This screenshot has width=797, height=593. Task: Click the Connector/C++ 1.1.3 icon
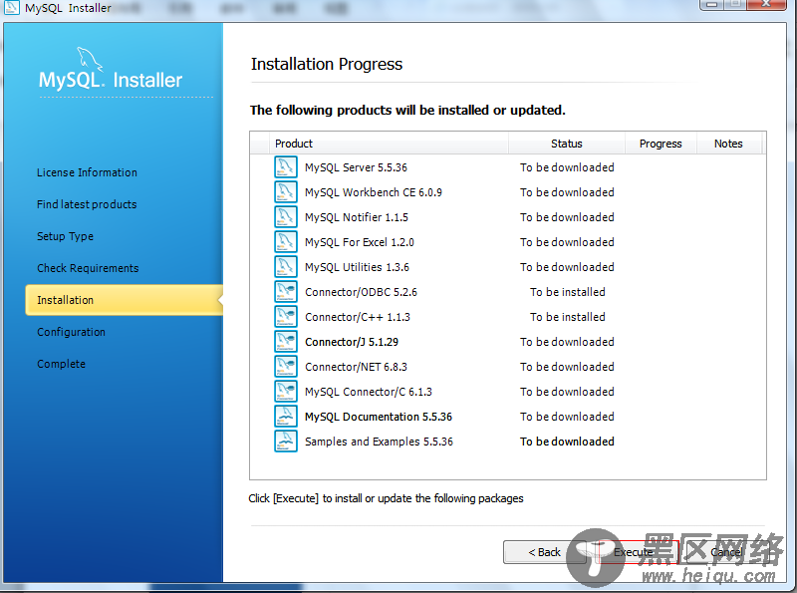286,316
